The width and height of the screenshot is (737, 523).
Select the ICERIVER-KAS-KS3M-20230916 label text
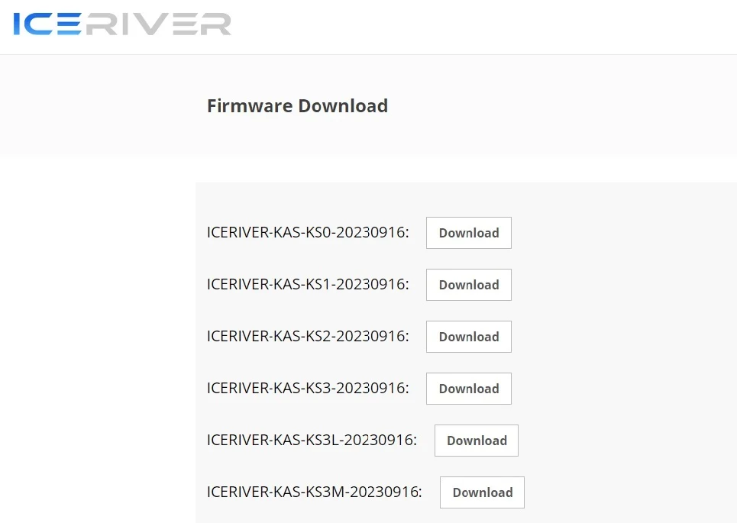[x=315, y=492]
